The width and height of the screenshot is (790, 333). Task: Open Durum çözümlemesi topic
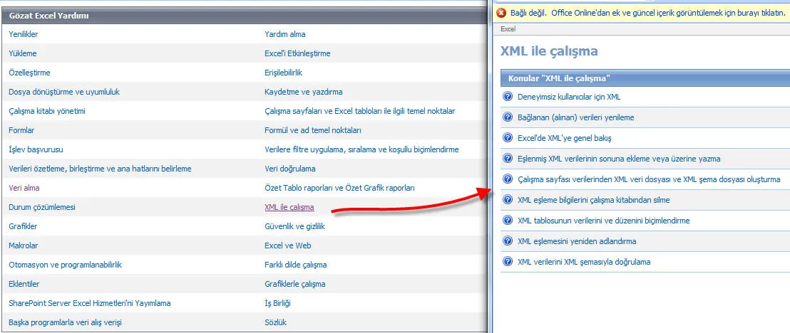click(x=41, y=208)
